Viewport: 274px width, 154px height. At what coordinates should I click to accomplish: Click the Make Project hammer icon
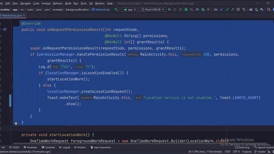116,9
